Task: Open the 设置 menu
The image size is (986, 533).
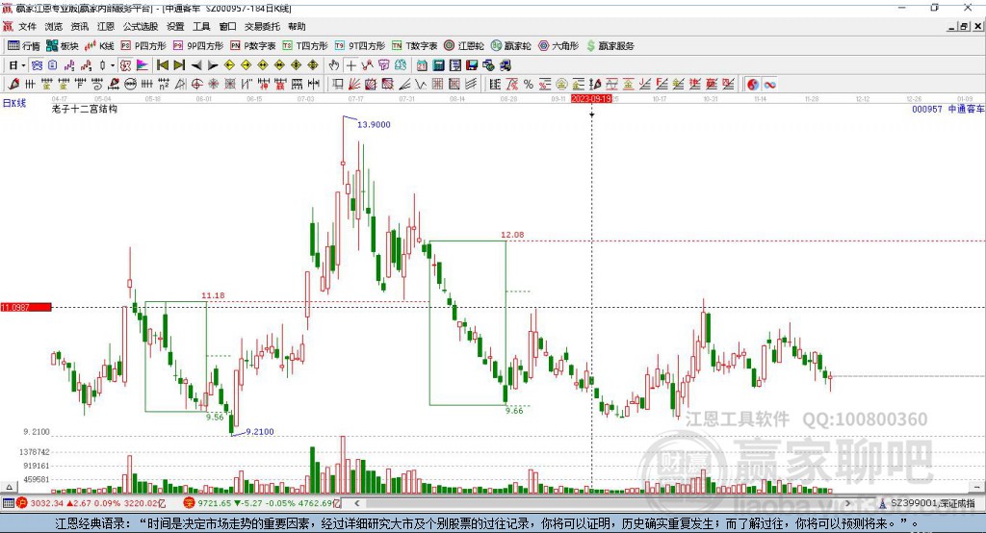Action: coord(175,26)
